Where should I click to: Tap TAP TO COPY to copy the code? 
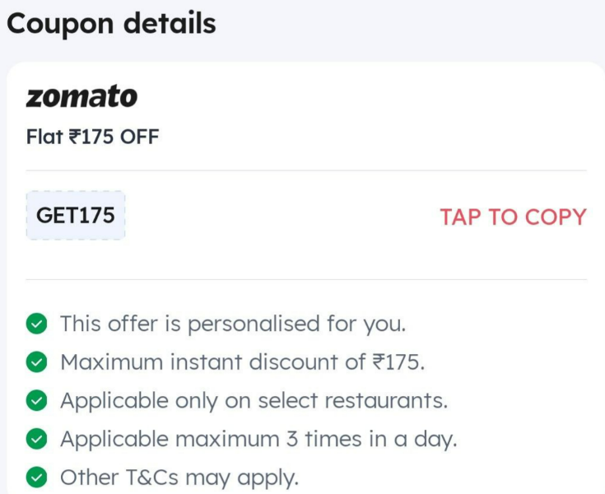pos(513,217)
